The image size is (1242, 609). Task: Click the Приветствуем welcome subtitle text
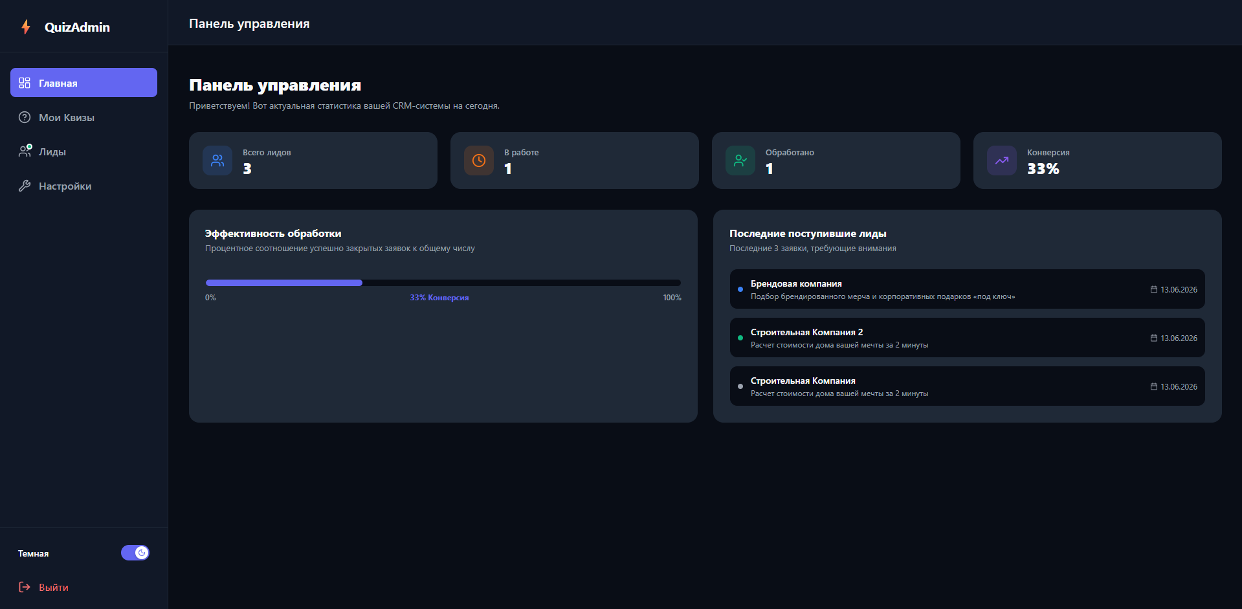tap(344, 105)
